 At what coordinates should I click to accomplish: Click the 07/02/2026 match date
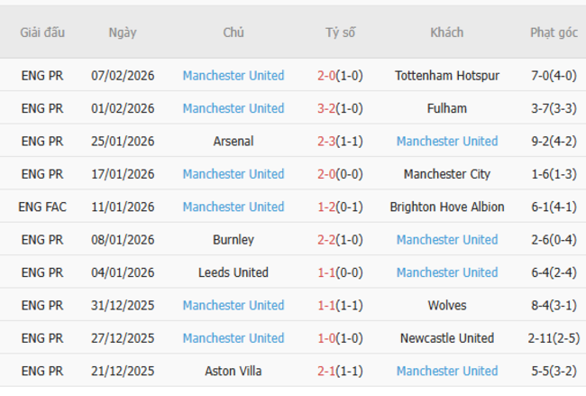pos(123,76)
